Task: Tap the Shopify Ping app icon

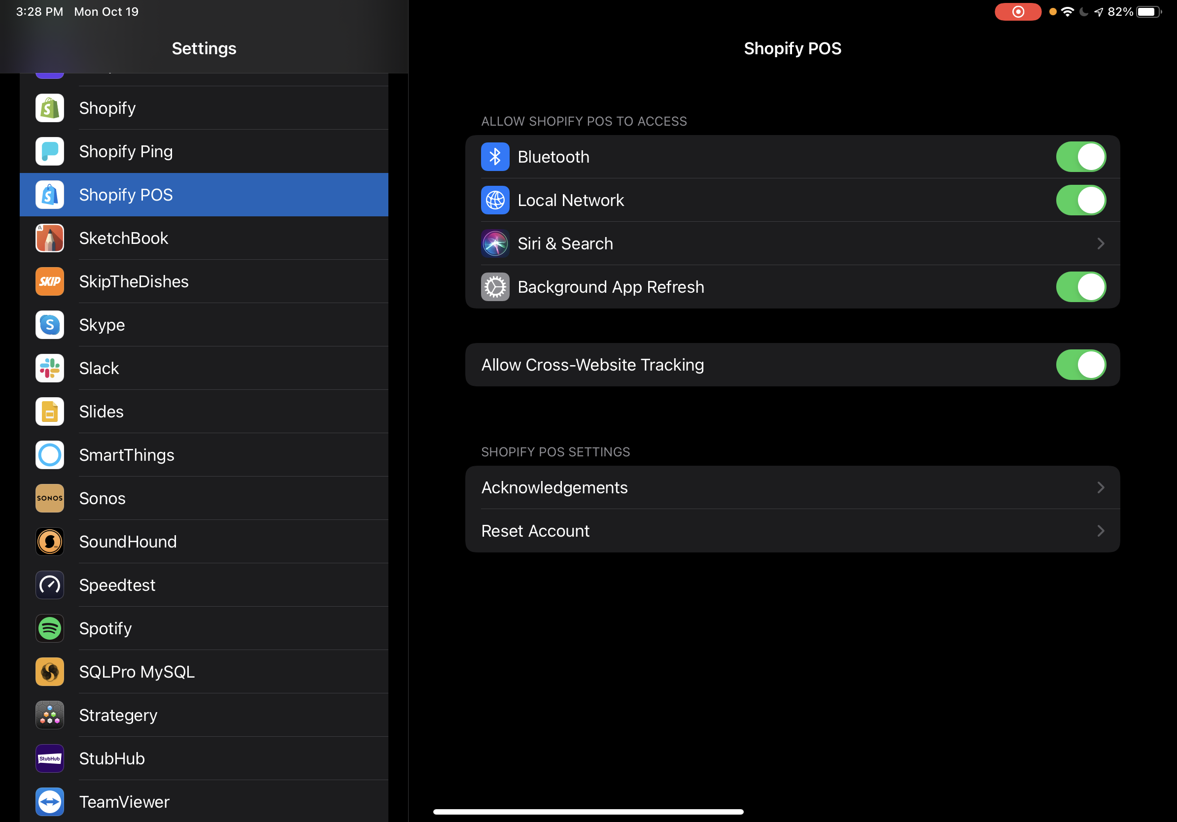Action: 50,151
